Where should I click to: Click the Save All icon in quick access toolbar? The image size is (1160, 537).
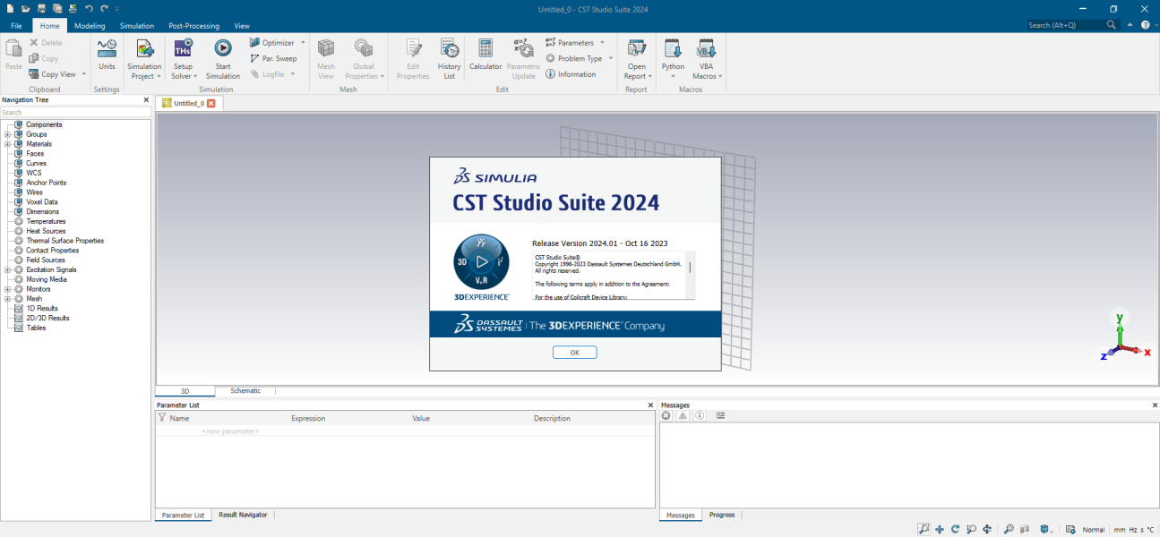click(x=56, y=8)
